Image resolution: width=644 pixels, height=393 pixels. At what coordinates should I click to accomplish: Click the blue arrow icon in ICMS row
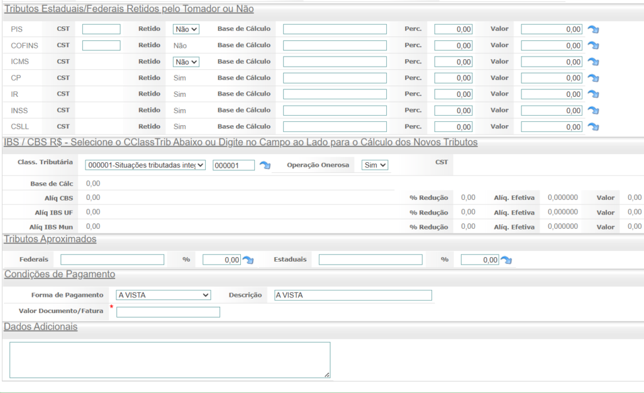(x=593, y=62)
